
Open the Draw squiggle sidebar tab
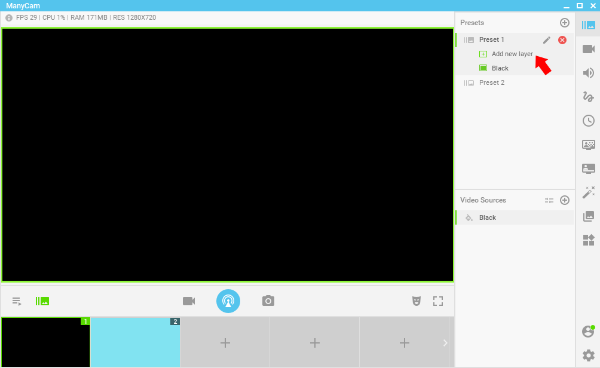[x=588, y=96]
